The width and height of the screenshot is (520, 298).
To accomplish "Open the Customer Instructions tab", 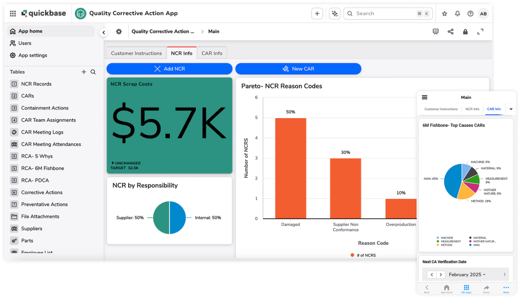I will 136,53.
